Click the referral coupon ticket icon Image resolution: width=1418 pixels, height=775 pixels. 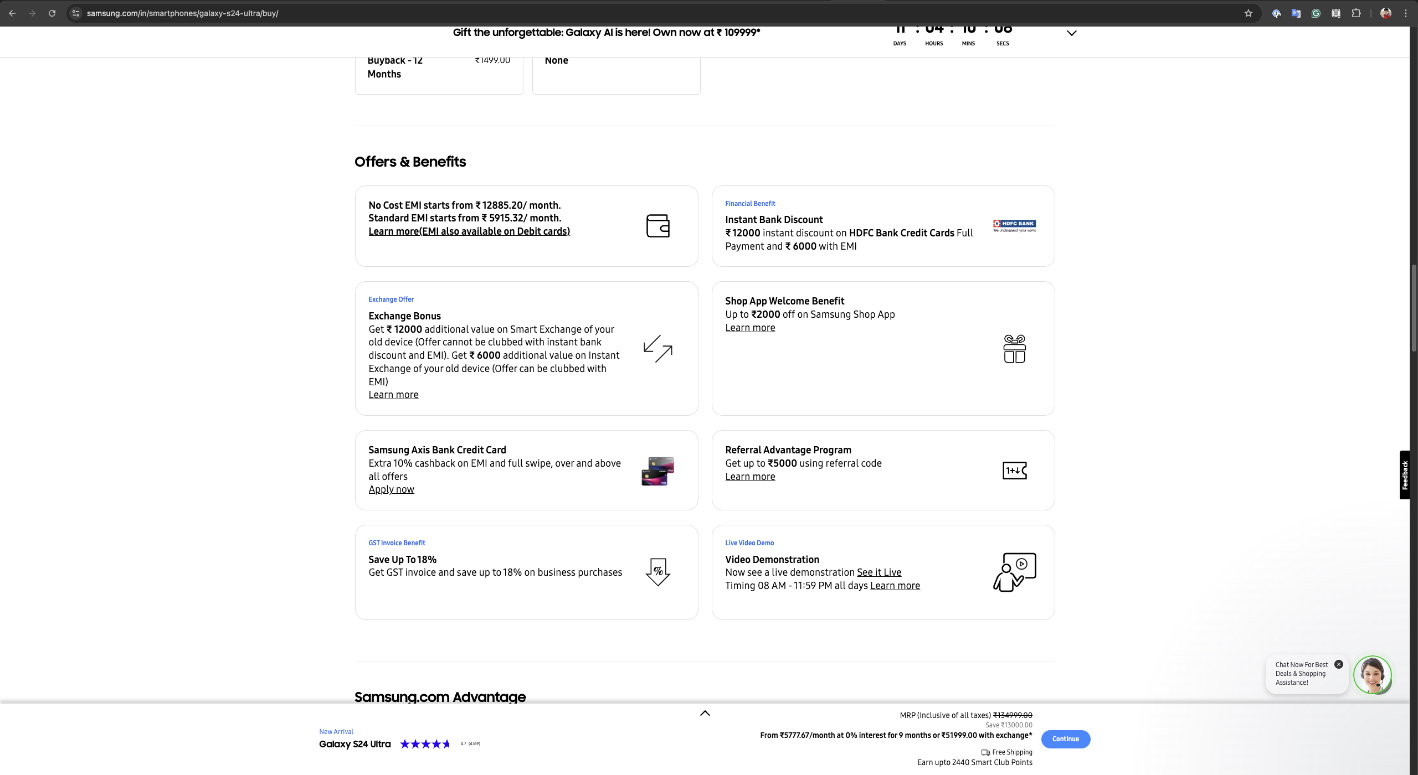tap(1014, 471)
